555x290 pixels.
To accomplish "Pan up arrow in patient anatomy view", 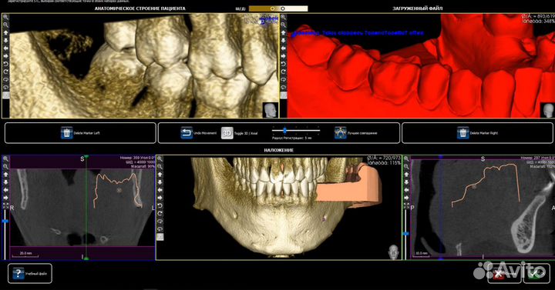I will [x=5, y=33].
